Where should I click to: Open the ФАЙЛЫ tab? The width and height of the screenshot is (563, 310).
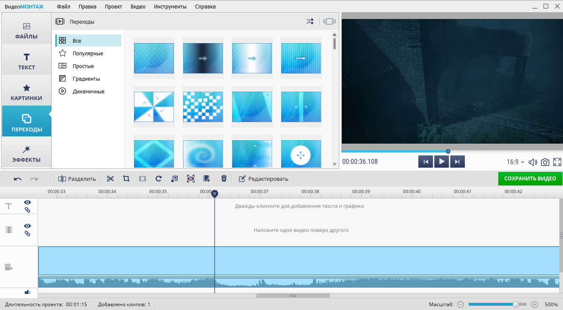coord(27,29)
